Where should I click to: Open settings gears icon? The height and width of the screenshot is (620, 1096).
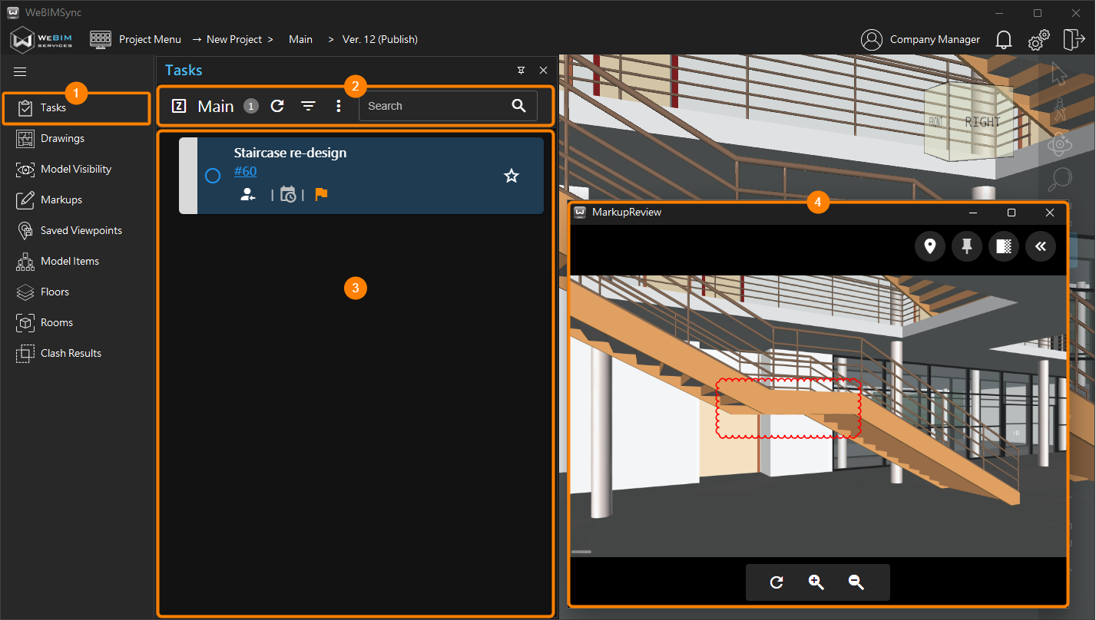1038,40
